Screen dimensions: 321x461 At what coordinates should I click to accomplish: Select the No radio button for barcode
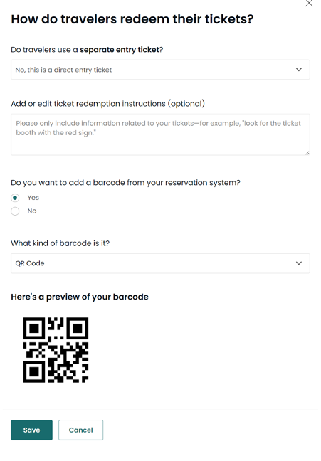tap(15, 211)
